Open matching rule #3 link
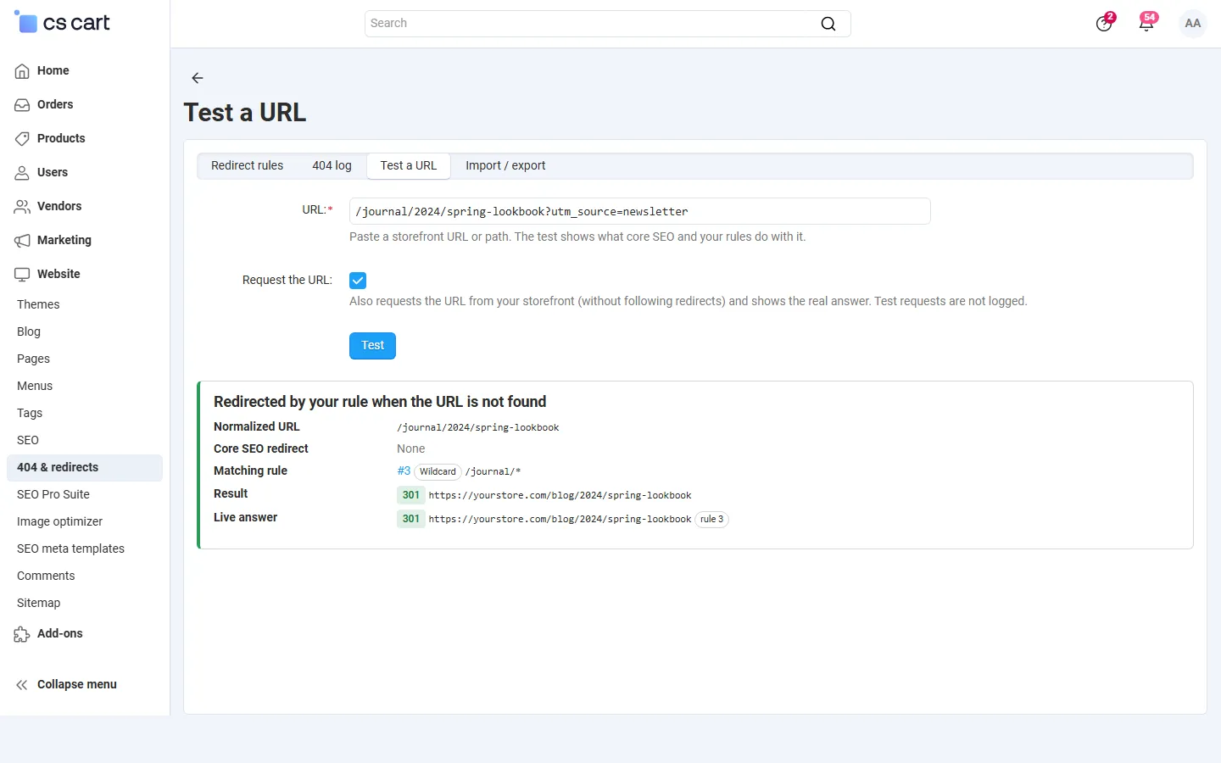Screen dimensions: 1221x763 tap(404, 471)
